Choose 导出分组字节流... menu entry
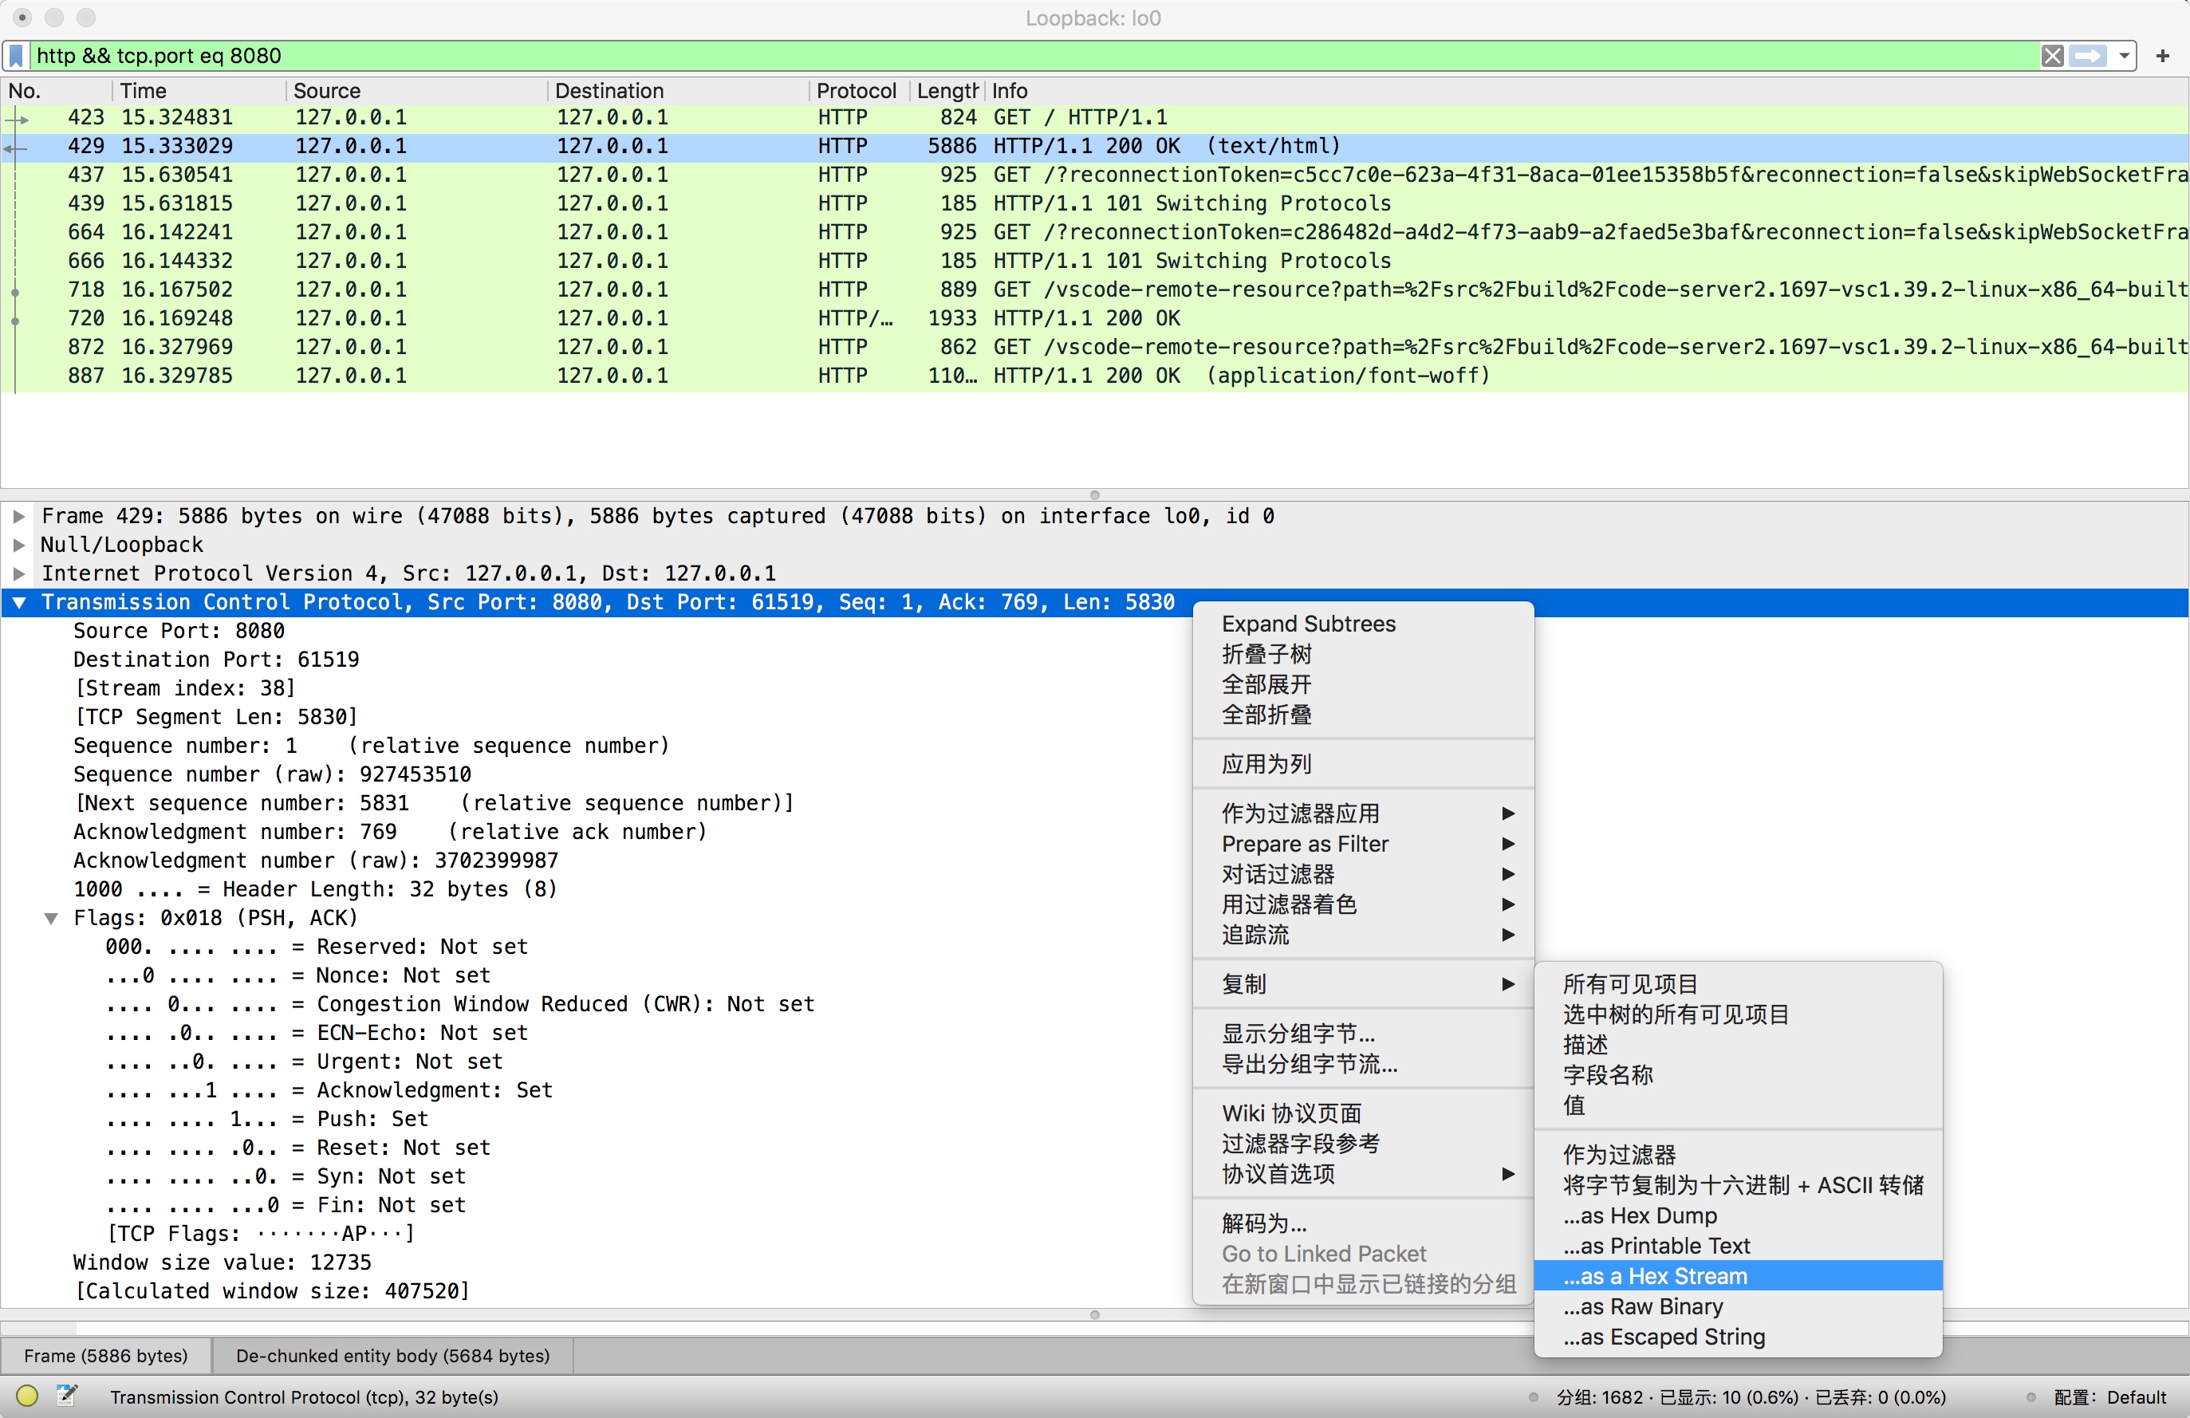The image size is (2190, 1418). pyautogui.click(x=1363, y=1065)
